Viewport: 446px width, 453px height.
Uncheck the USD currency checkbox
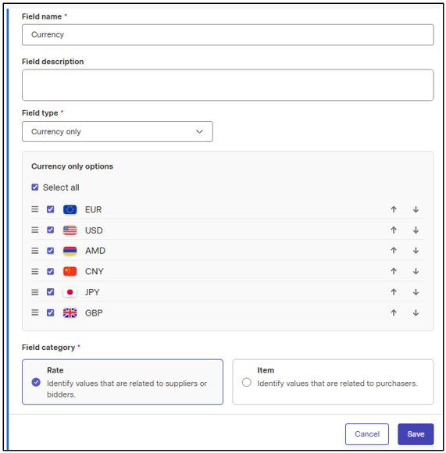(51, 230)
